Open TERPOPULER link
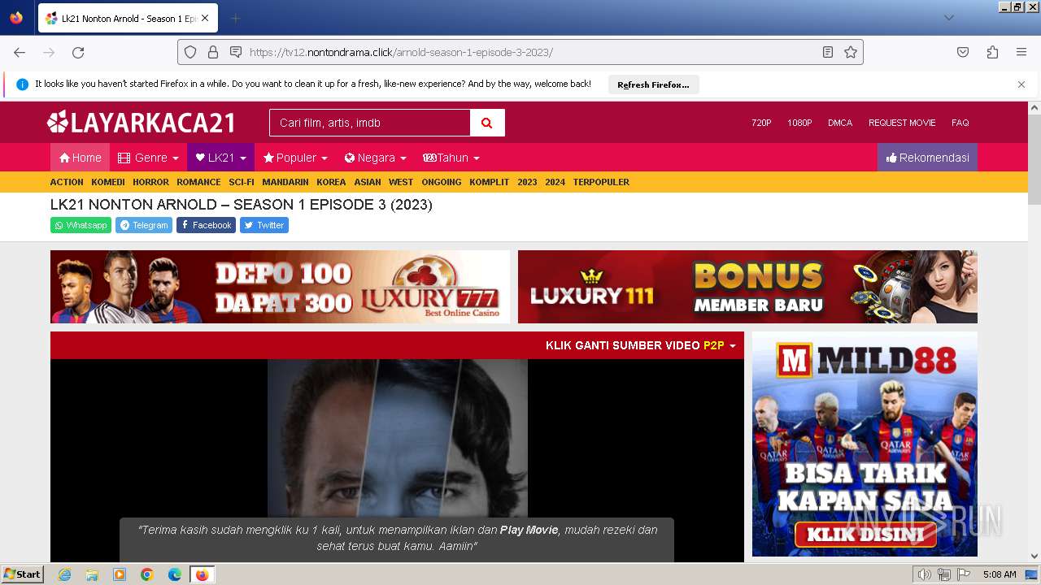This screenshot has height=585, width=1041. pos(601,182)
